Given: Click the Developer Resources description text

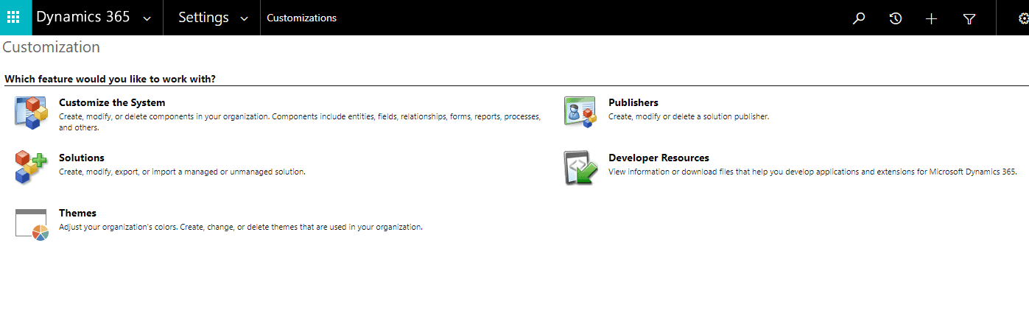Looking at the screenshot, I should tap(812, 172).
